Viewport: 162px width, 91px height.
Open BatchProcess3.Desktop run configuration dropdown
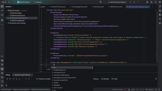(x=118, y=2)
